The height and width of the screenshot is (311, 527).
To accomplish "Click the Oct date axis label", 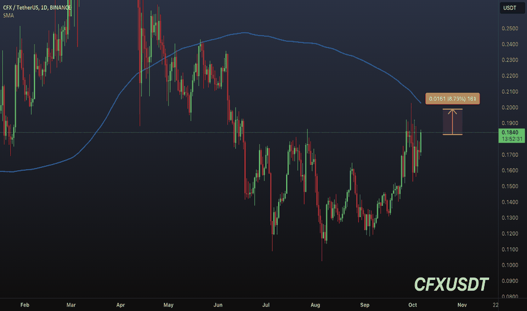I will pyautogui.click(x=413, y=305).
